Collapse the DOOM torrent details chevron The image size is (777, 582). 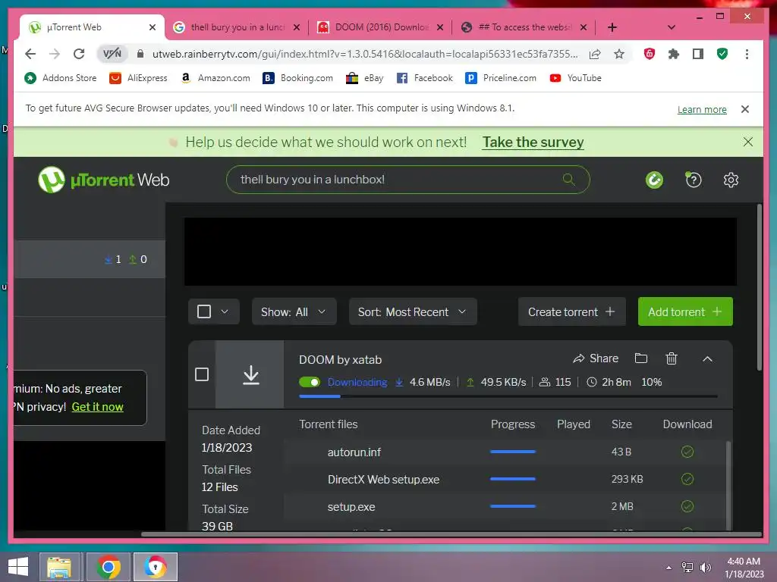(x=708, y=358)
